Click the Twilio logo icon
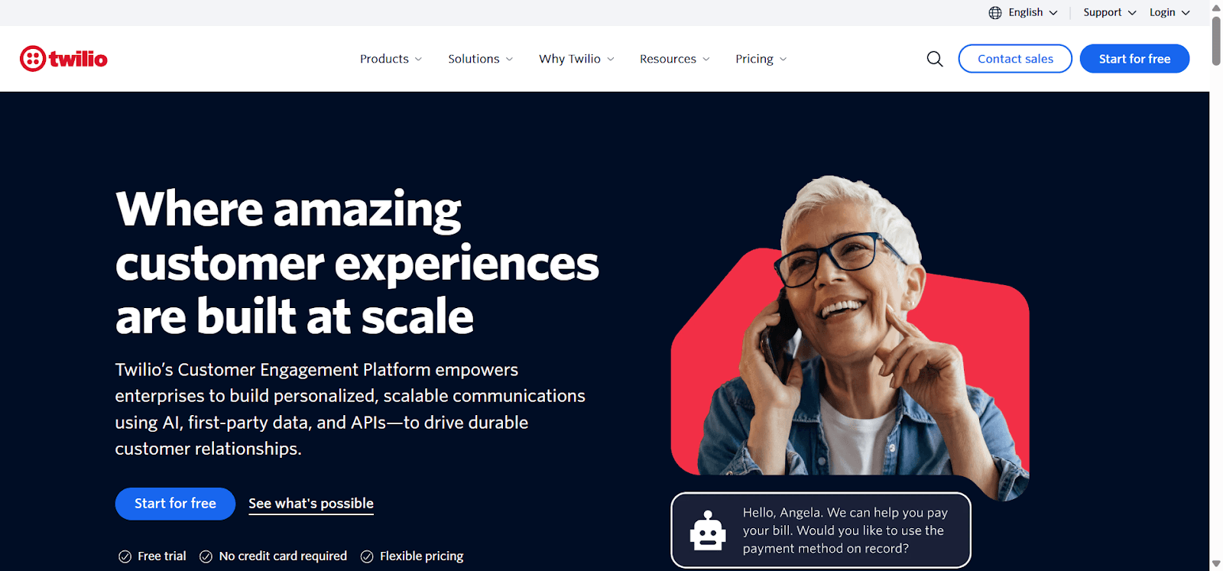This screenshot has height=571, width=1223. 33,59
